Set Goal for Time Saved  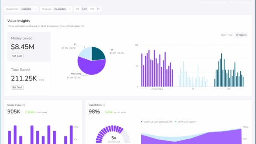pyautogui.click(x=17, y=87)
